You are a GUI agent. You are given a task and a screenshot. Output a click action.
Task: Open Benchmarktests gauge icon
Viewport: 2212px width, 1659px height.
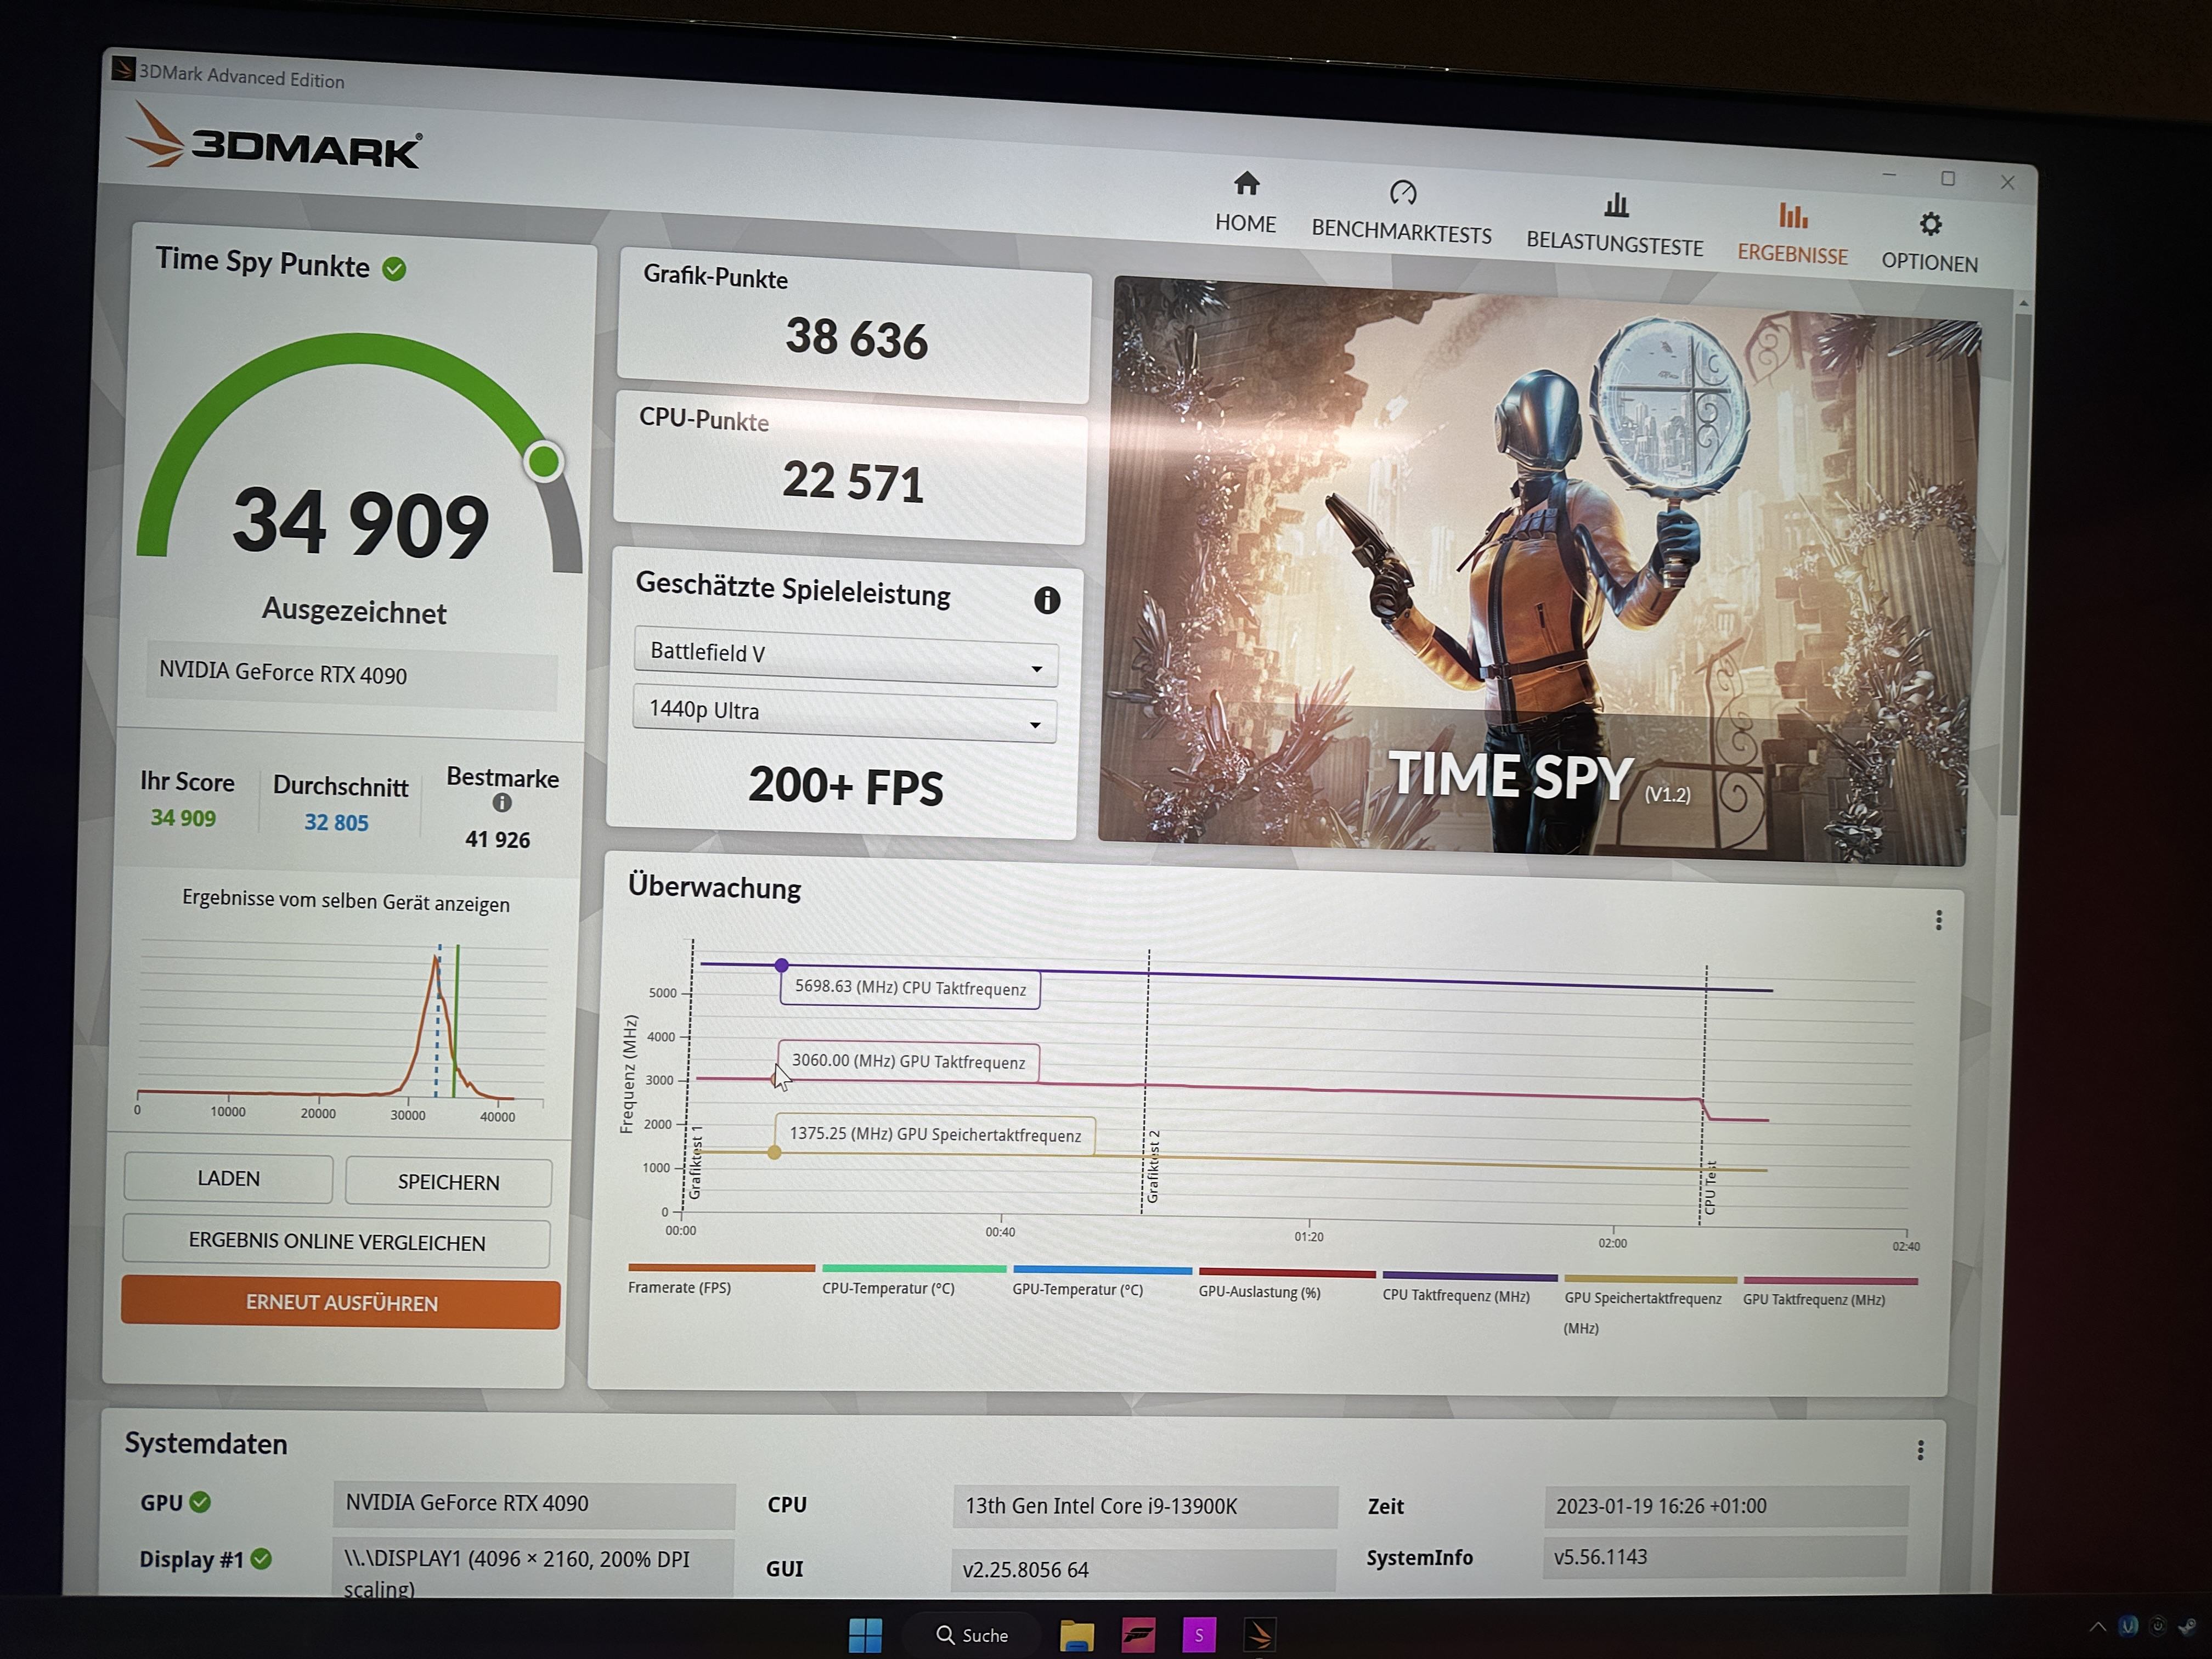coord(1403,192)
